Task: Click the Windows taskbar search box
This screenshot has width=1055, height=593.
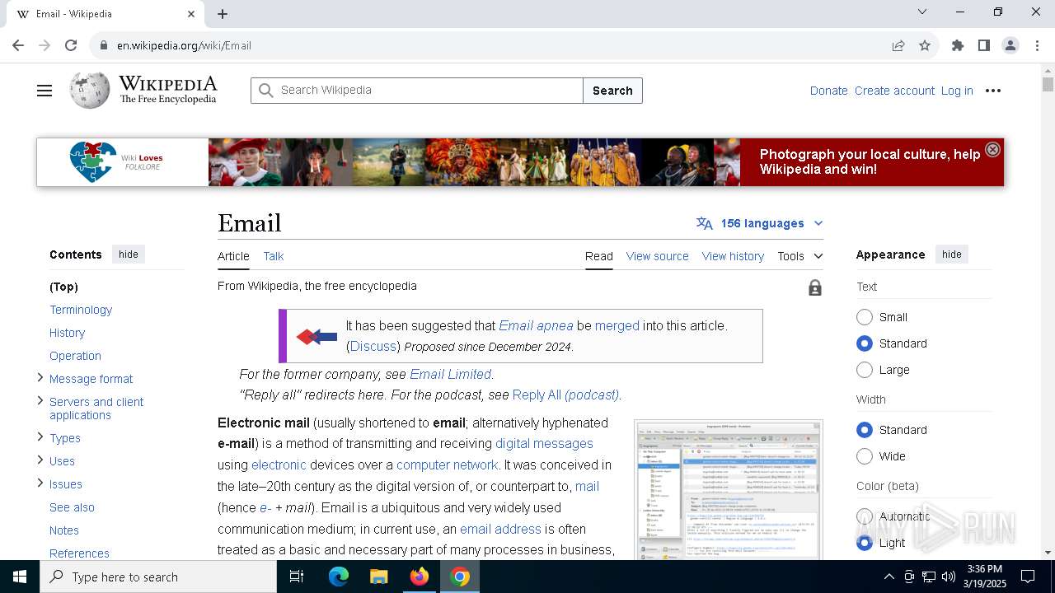Action: click(x=158, y=577)
